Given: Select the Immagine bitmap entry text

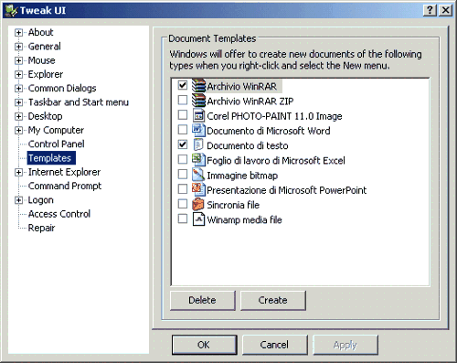Looking at the screenshot, I should click(242, 176).
